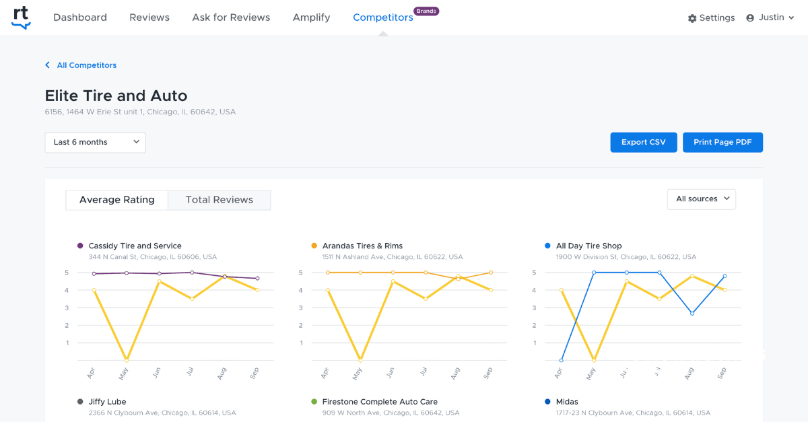Click the green Firestone legend dot
This screenshot has width=808, height=422.
click(314, 402)
